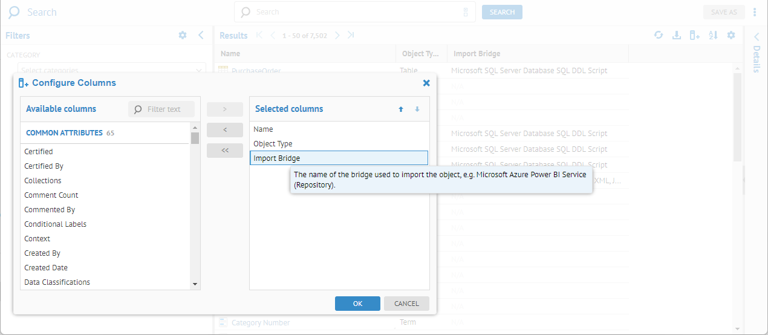Select Object Type in selected columns

point(273,144)
